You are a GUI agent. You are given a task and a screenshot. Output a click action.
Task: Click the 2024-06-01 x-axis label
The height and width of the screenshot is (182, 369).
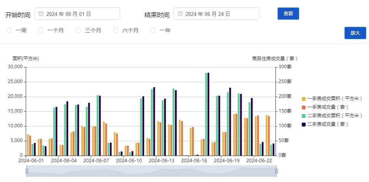coord(31,161)
